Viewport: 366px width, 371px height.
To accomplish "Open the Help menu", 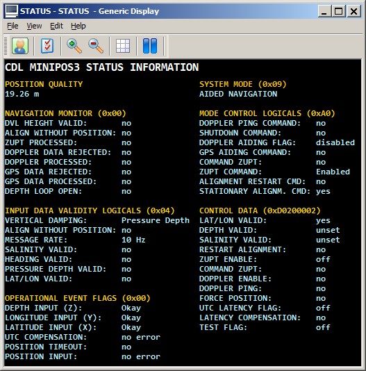I will (x=78, y=26).
